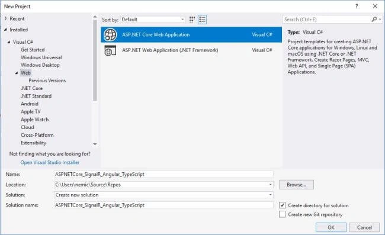Select Previous Versions under Web

[x=47, y=81]
